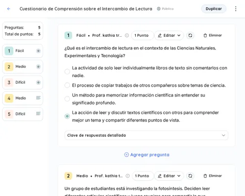The height and width of the screenshot is (196, 245).
Task: Click the questionnaire title text
Action: tap(86, 9)
